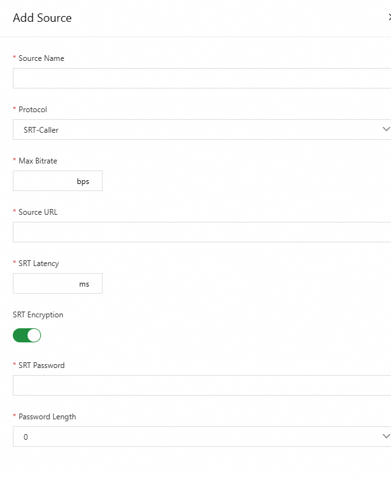
Task: Close the Add Source dialog
Action: pos(388,18)
